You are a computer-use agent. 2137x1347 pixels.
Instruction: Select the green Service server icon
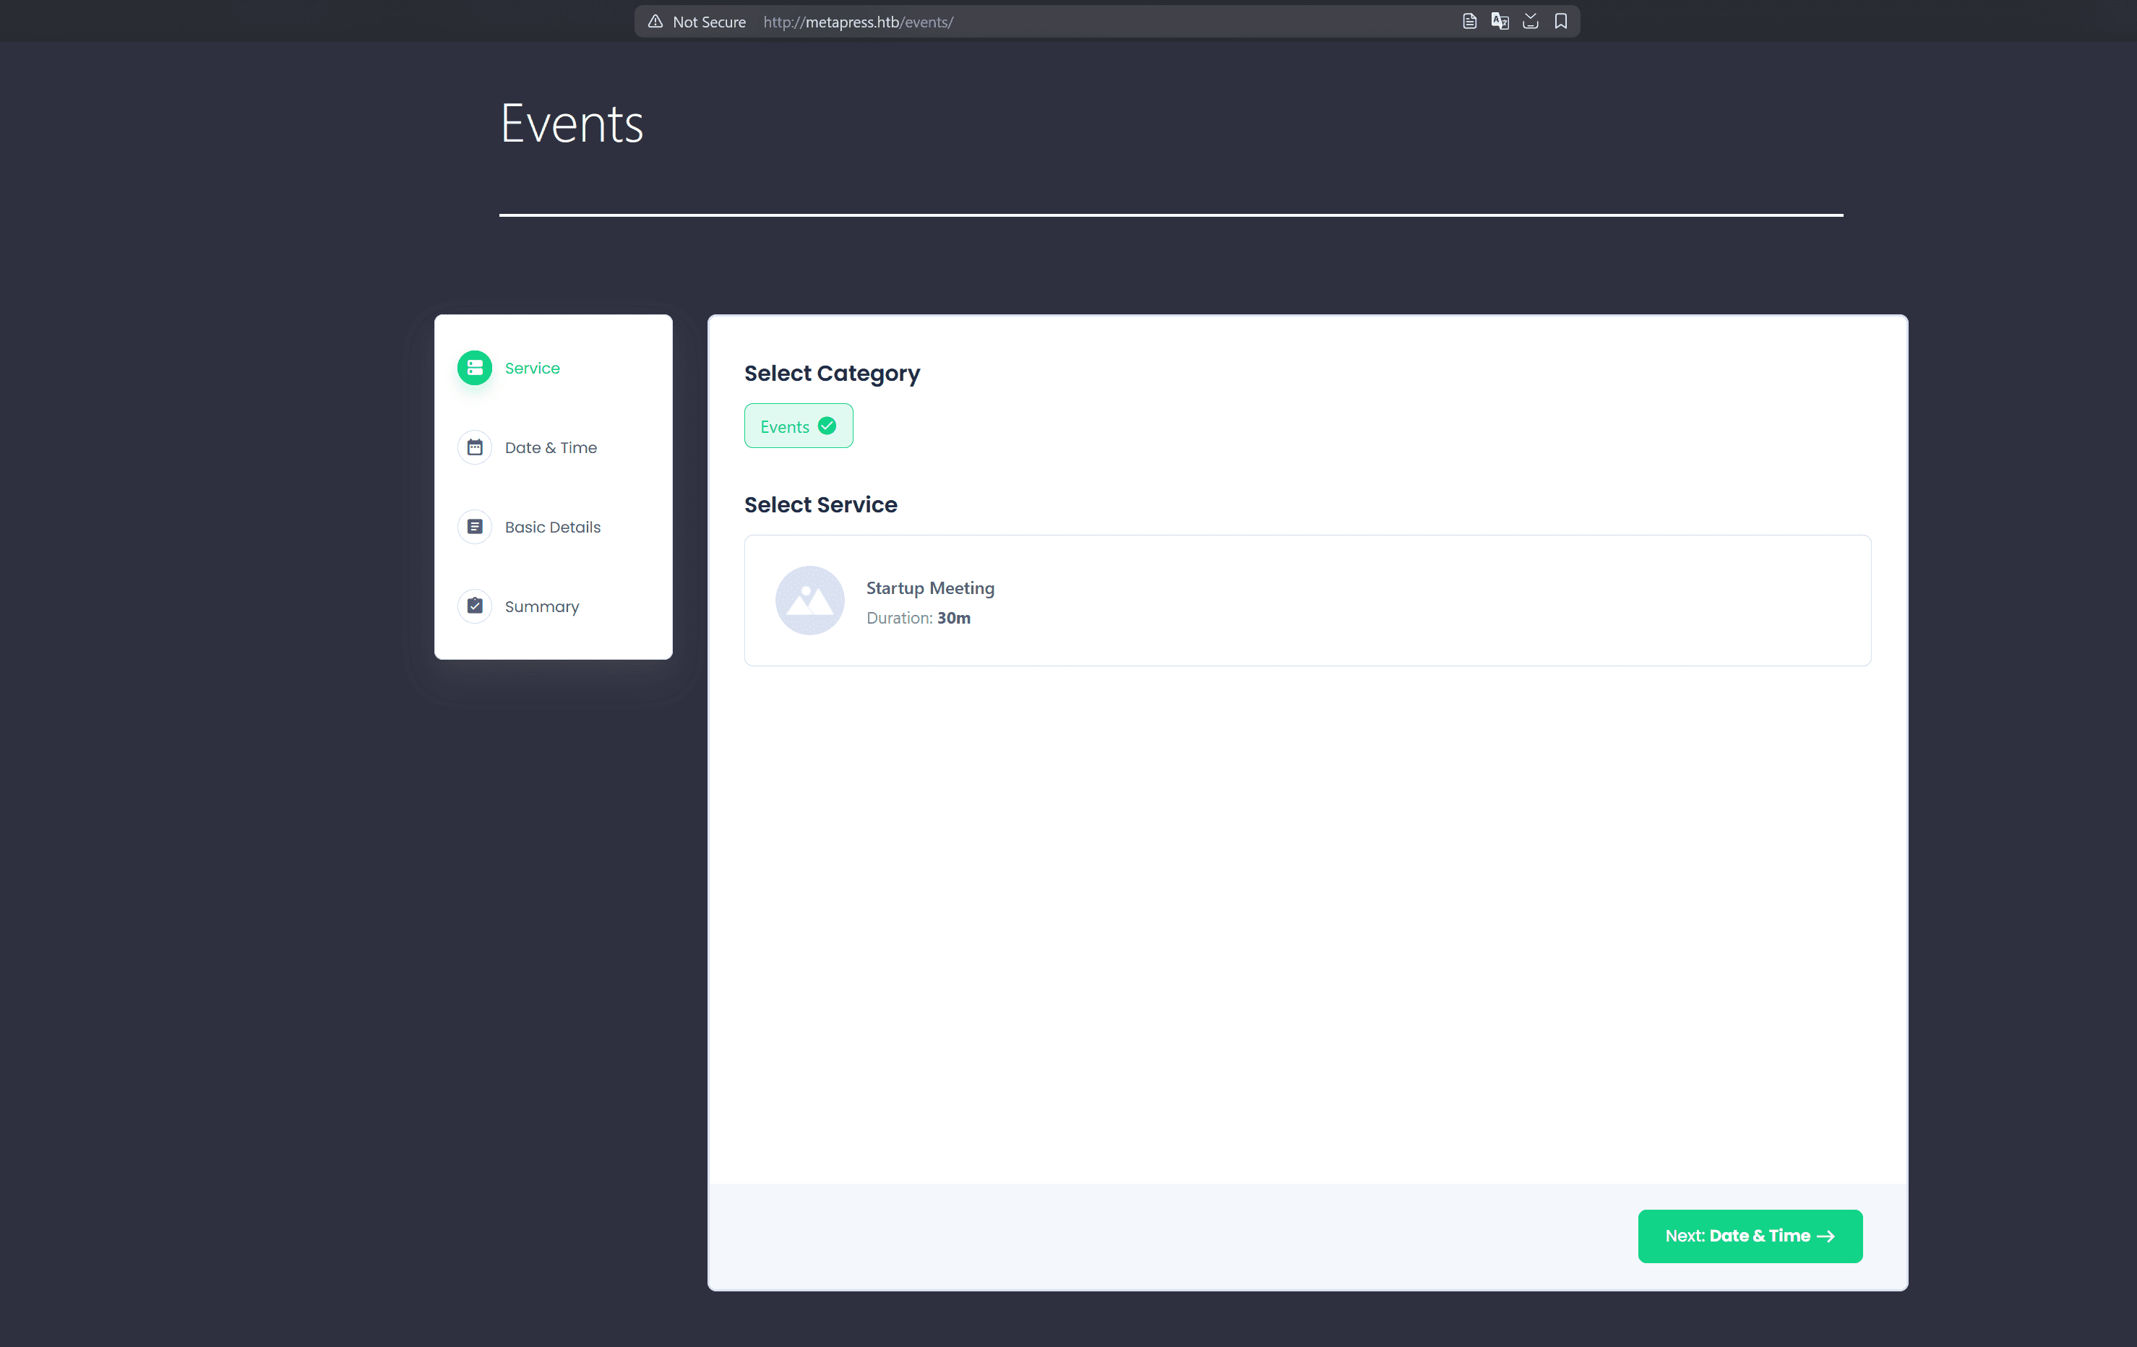pyautogui.click(x=475, y=366)
